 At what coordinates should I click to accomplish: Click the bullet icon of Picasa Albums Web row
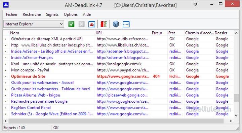pyautogui.click(x=6, y=95)
